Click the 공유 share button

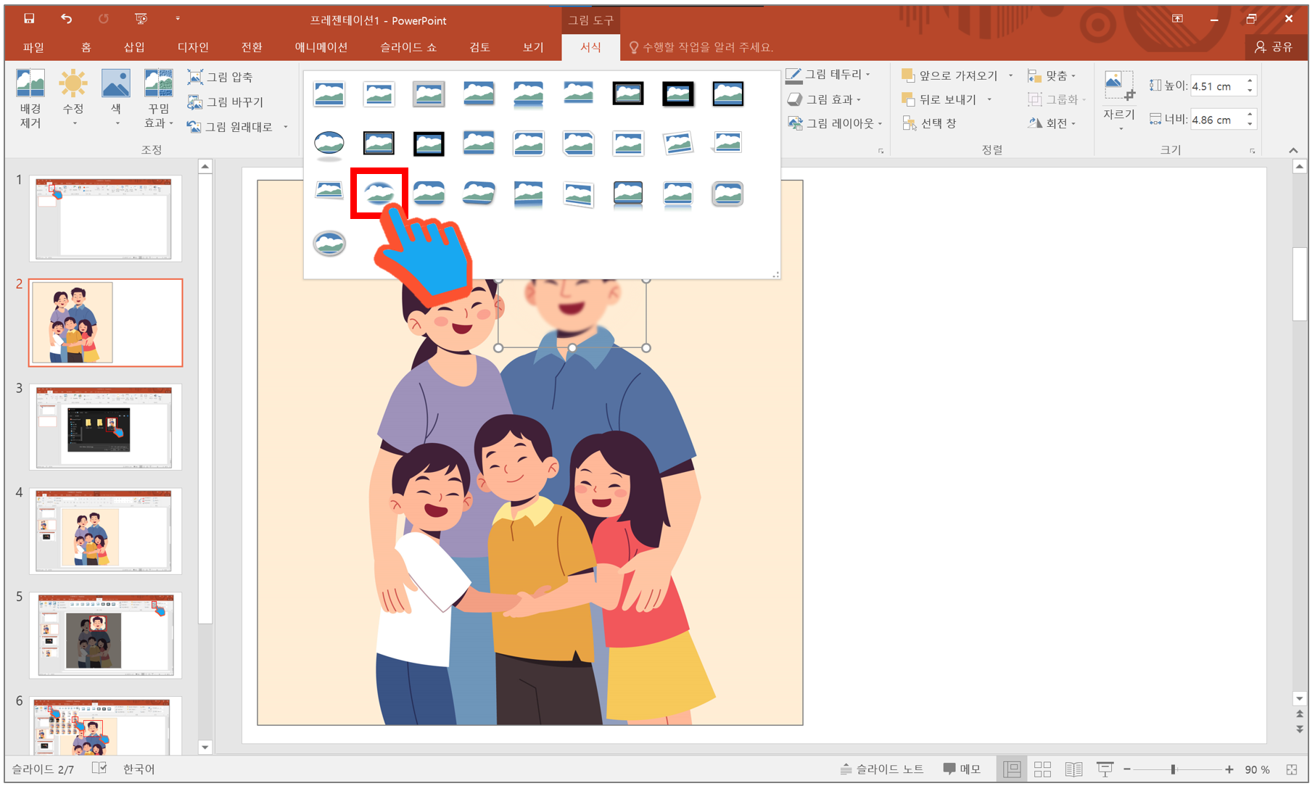click(x=1274, y=47)
